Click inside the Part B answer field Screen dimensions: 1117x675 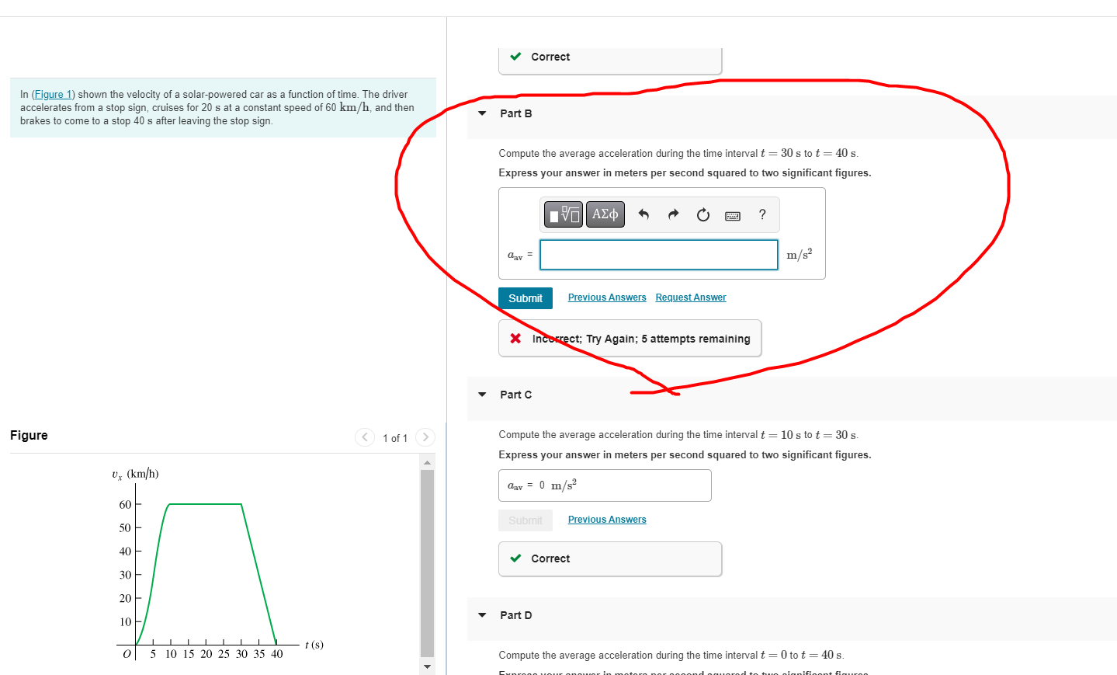coord(658,255)
